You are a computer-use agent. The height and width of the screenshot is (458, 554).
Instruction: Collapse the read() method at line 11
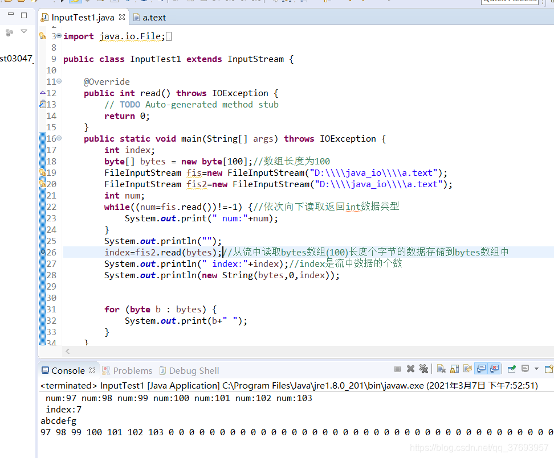(59, 81)
